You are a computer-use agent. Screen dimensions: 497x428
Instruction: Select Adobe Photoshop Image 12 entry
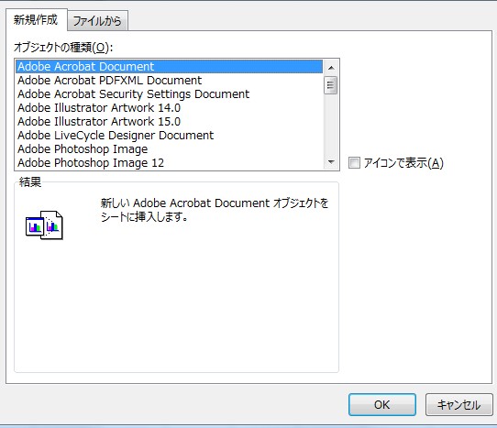pos(170,163)
